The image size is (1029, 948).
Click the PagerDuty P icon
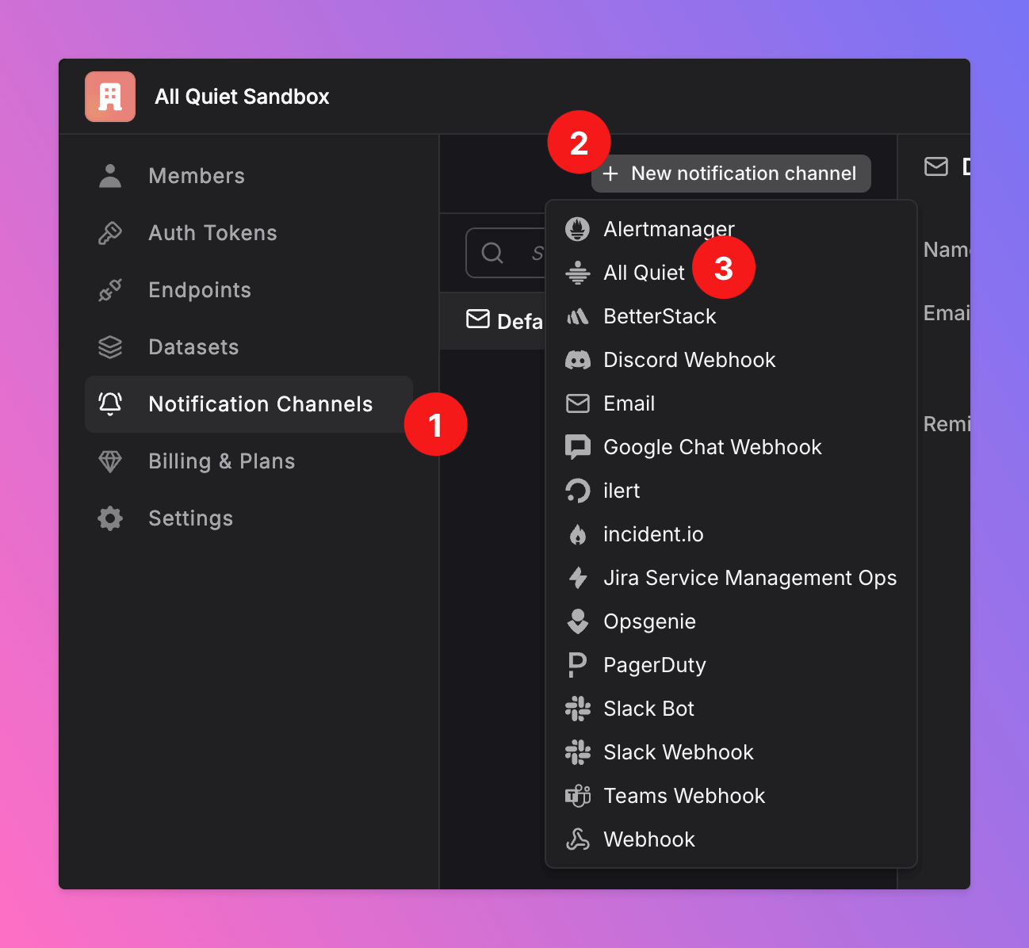[578, 665]
